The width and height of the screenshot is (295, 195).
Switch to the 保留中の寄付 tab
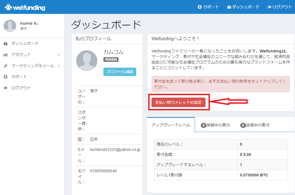tap(215, 125)
